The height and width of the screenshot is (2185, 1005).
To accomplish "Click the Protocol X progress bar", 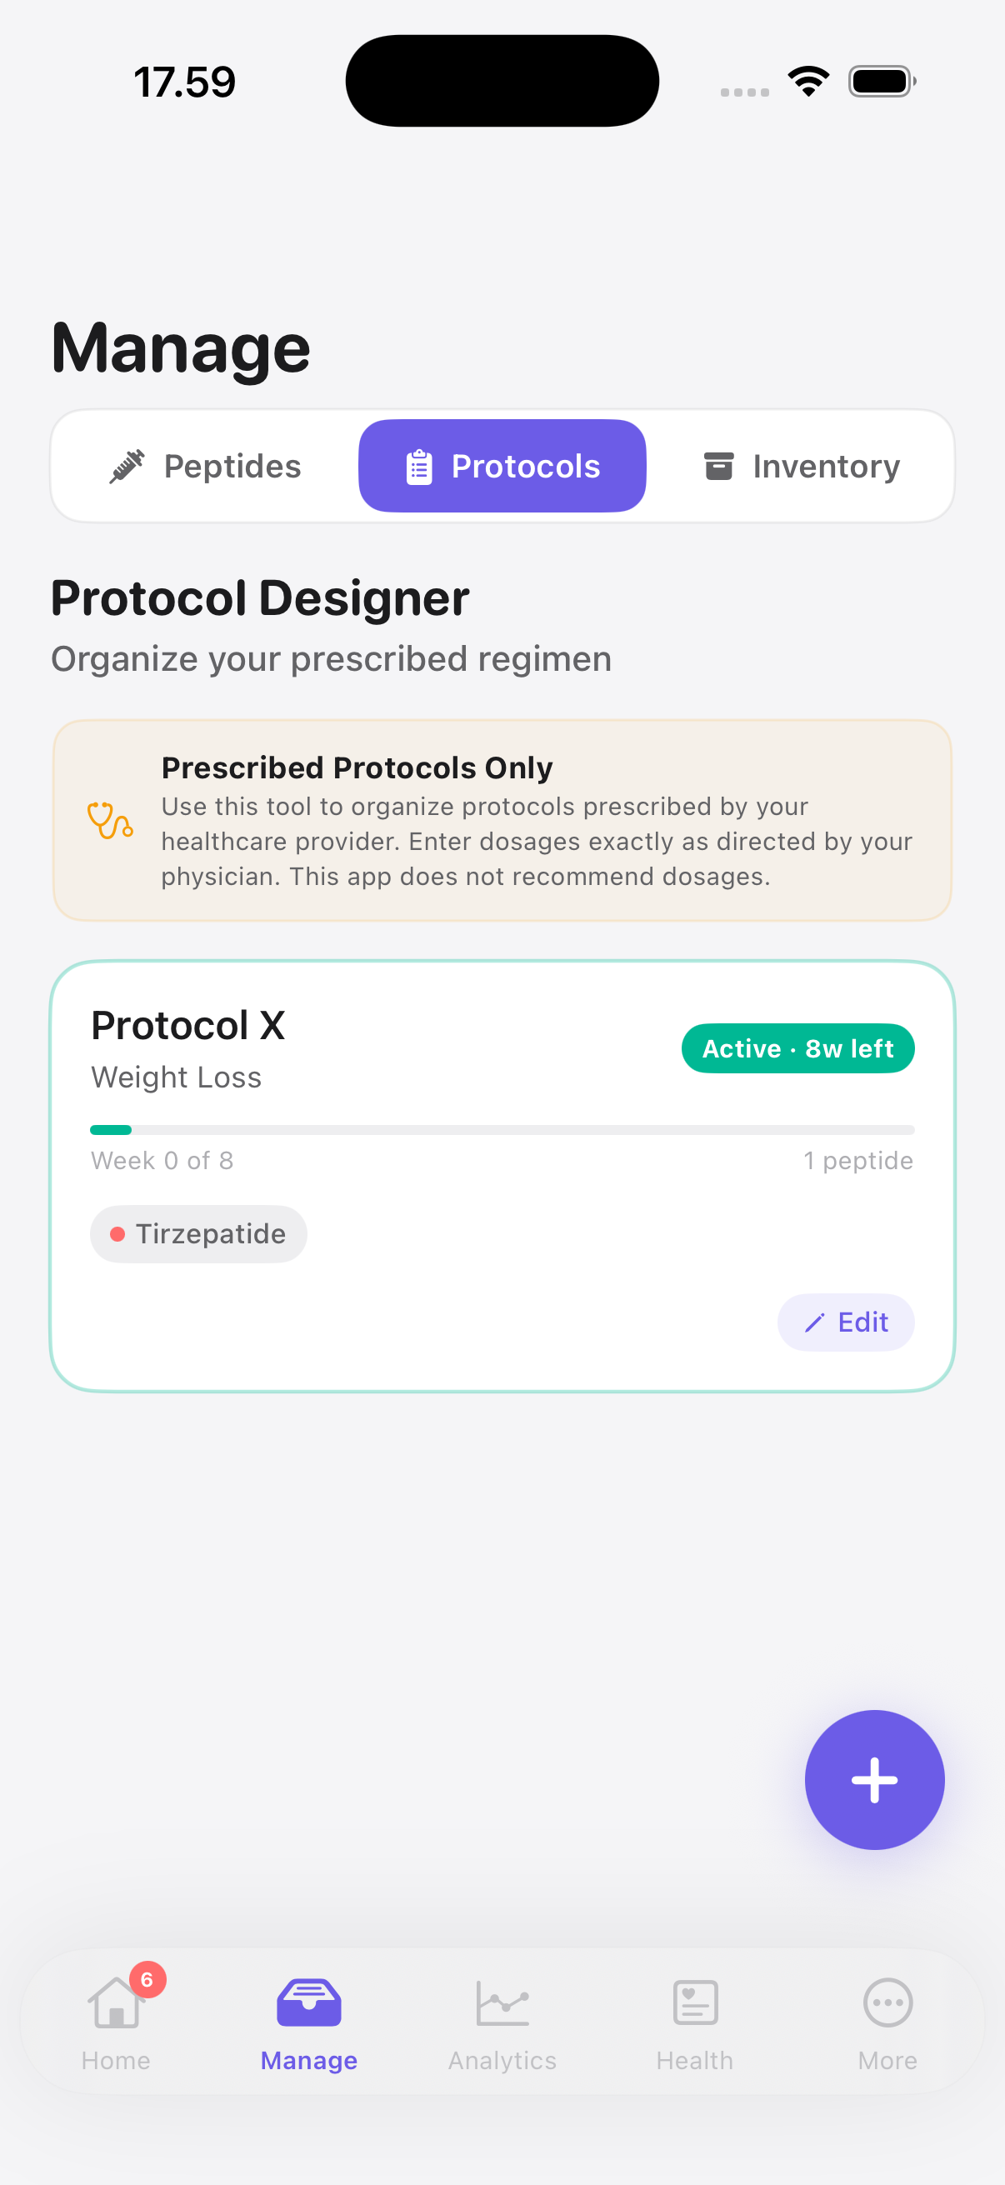I will tap(502, 1130).
